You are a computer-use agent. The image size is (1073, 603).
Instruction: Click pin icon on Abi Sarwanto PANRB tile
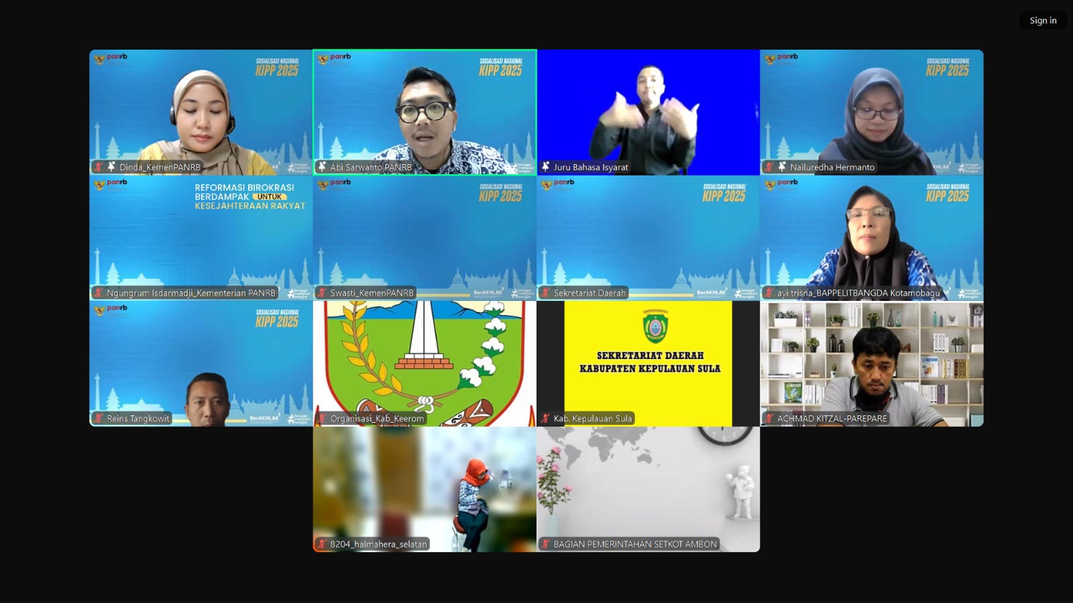(x=322, y=167)
